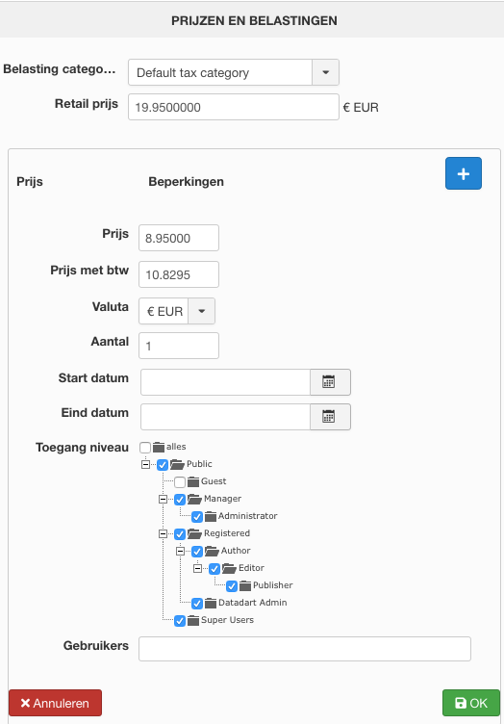Image resolution: width=504 pixels, height=724 pixels.
Task: Click the green OK save button
Action: 470,703
